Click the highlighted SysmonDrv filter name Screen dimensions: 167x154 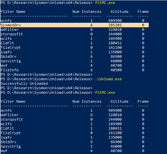(x=11, y=25)
